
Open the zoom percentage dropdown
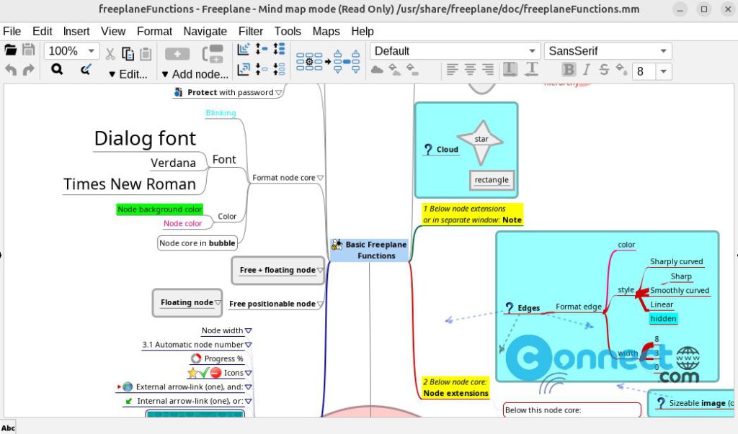coord(91,51)
